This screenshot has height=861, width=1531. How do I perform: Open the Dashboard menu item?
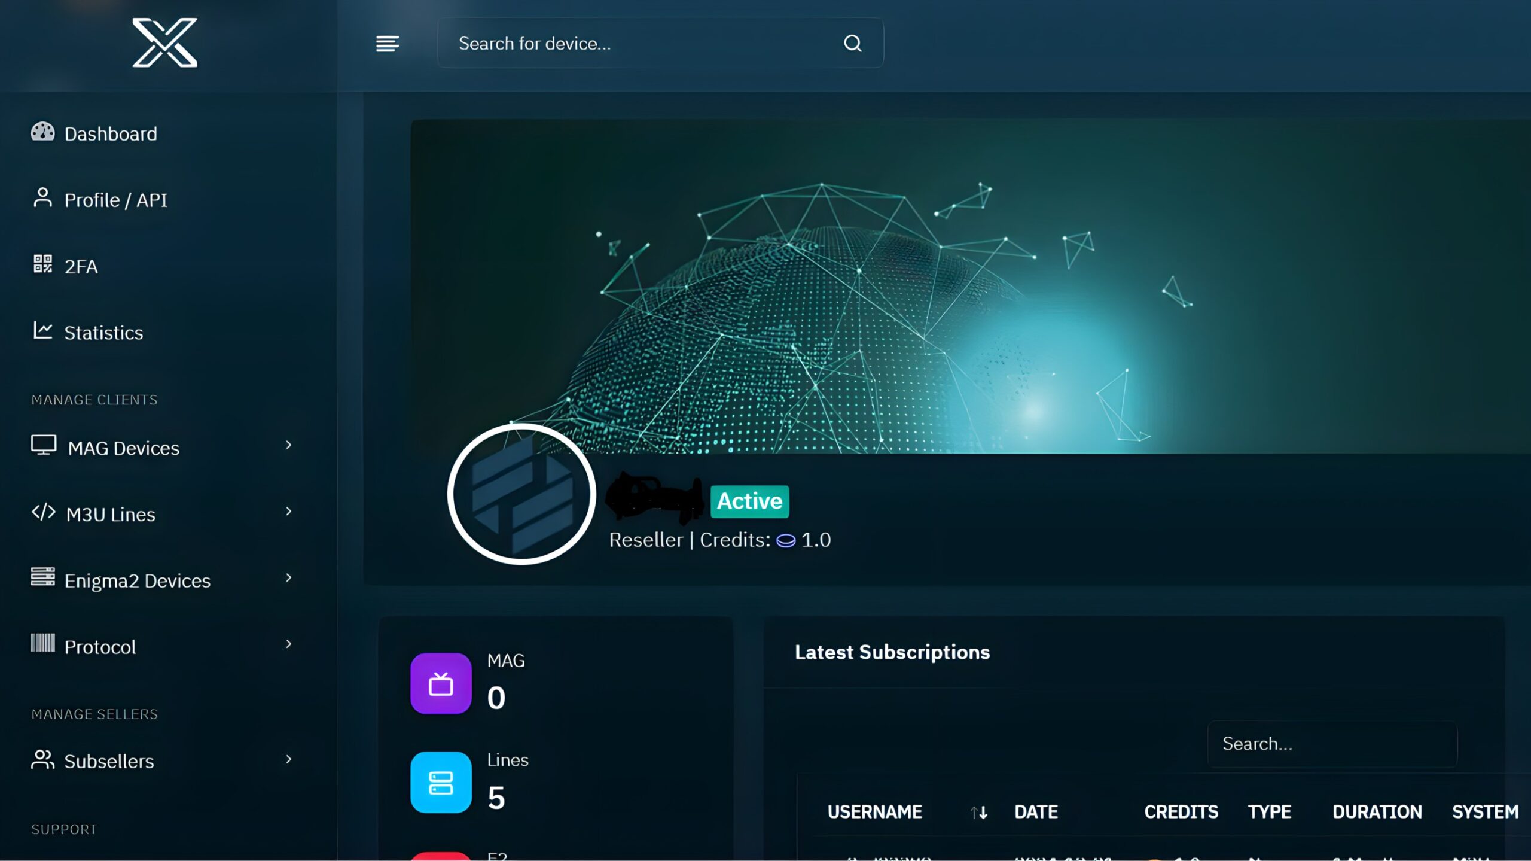point(111,134)
